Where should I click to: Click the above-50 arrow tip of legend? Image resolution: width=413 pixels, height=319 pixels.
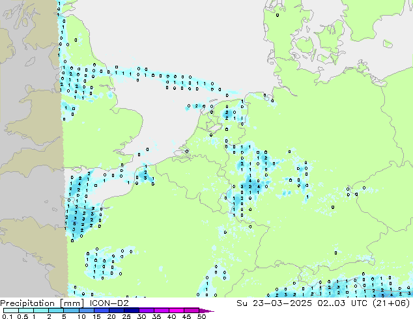tap(206, 311)
